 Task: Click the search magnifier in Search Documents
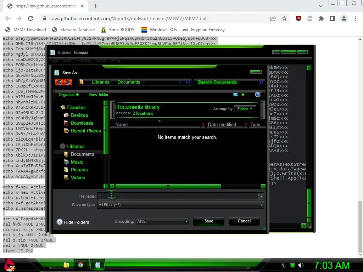pyautogui.click(x=261, y=82)
